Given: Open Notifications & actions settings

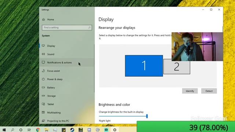Looking at the screenshot, I should 67,63.
